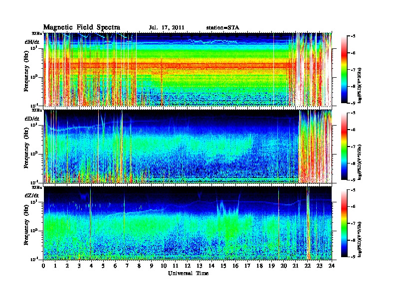The width and height of the screenshot is (395, 305).
Task: Click hour tick label "5" on time axis
Action: click(103, 266)
